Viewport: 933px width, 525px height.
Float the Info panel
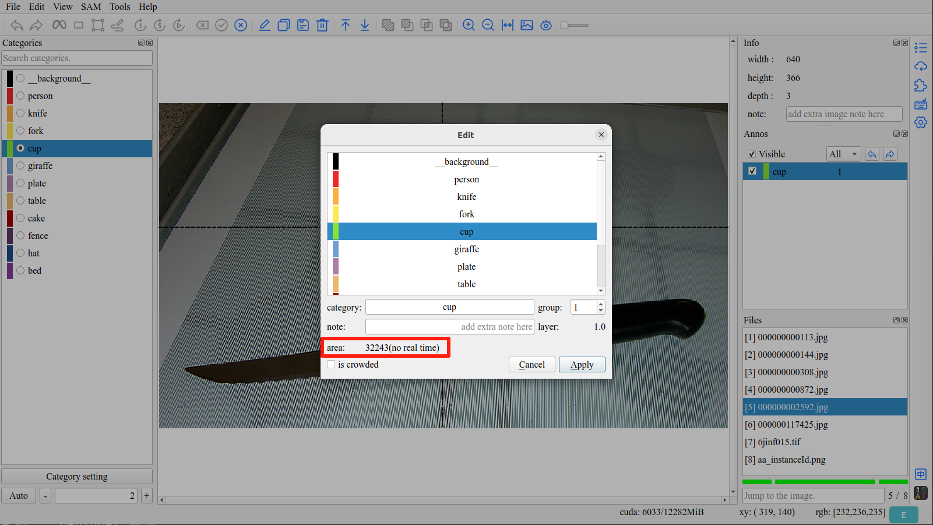[896, 43]
